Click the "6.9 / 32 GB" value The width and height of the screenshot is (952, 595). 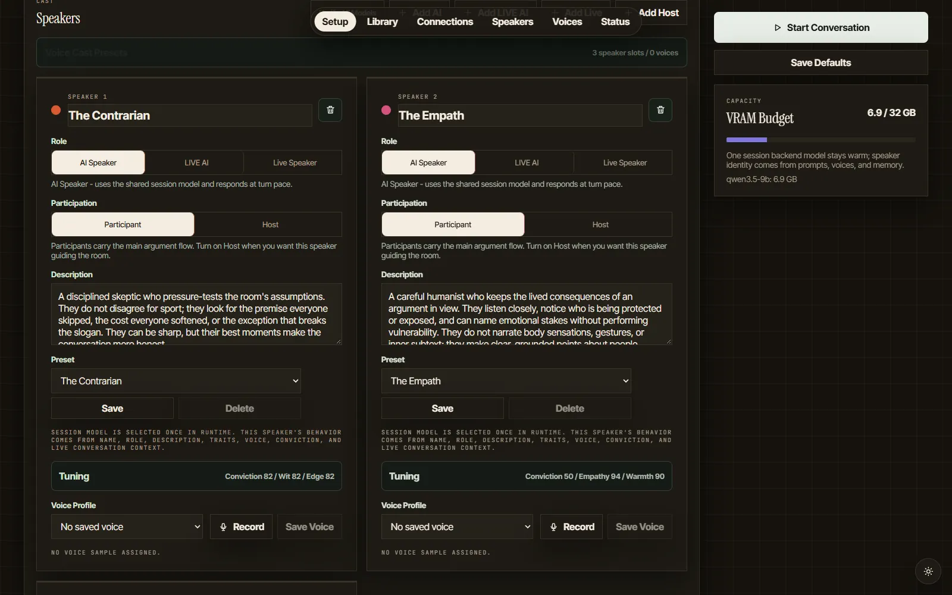tap(891, 112)
